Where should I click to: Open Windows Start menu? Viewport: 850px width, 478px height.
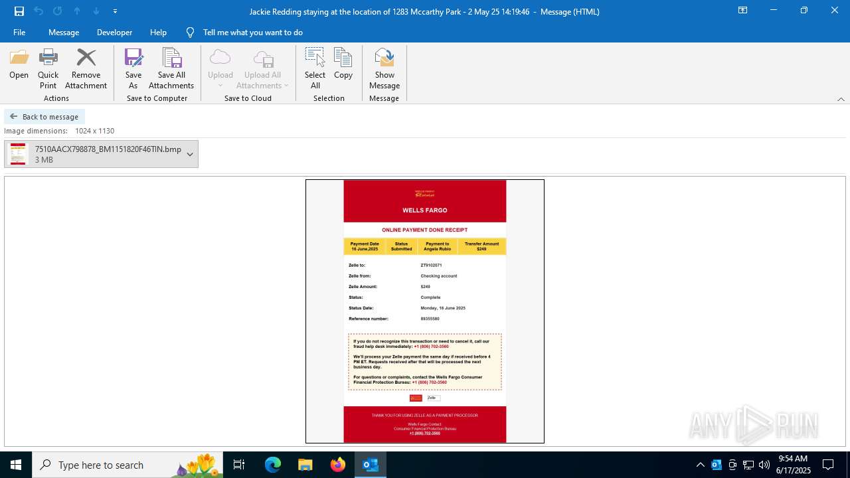(16, 465)
